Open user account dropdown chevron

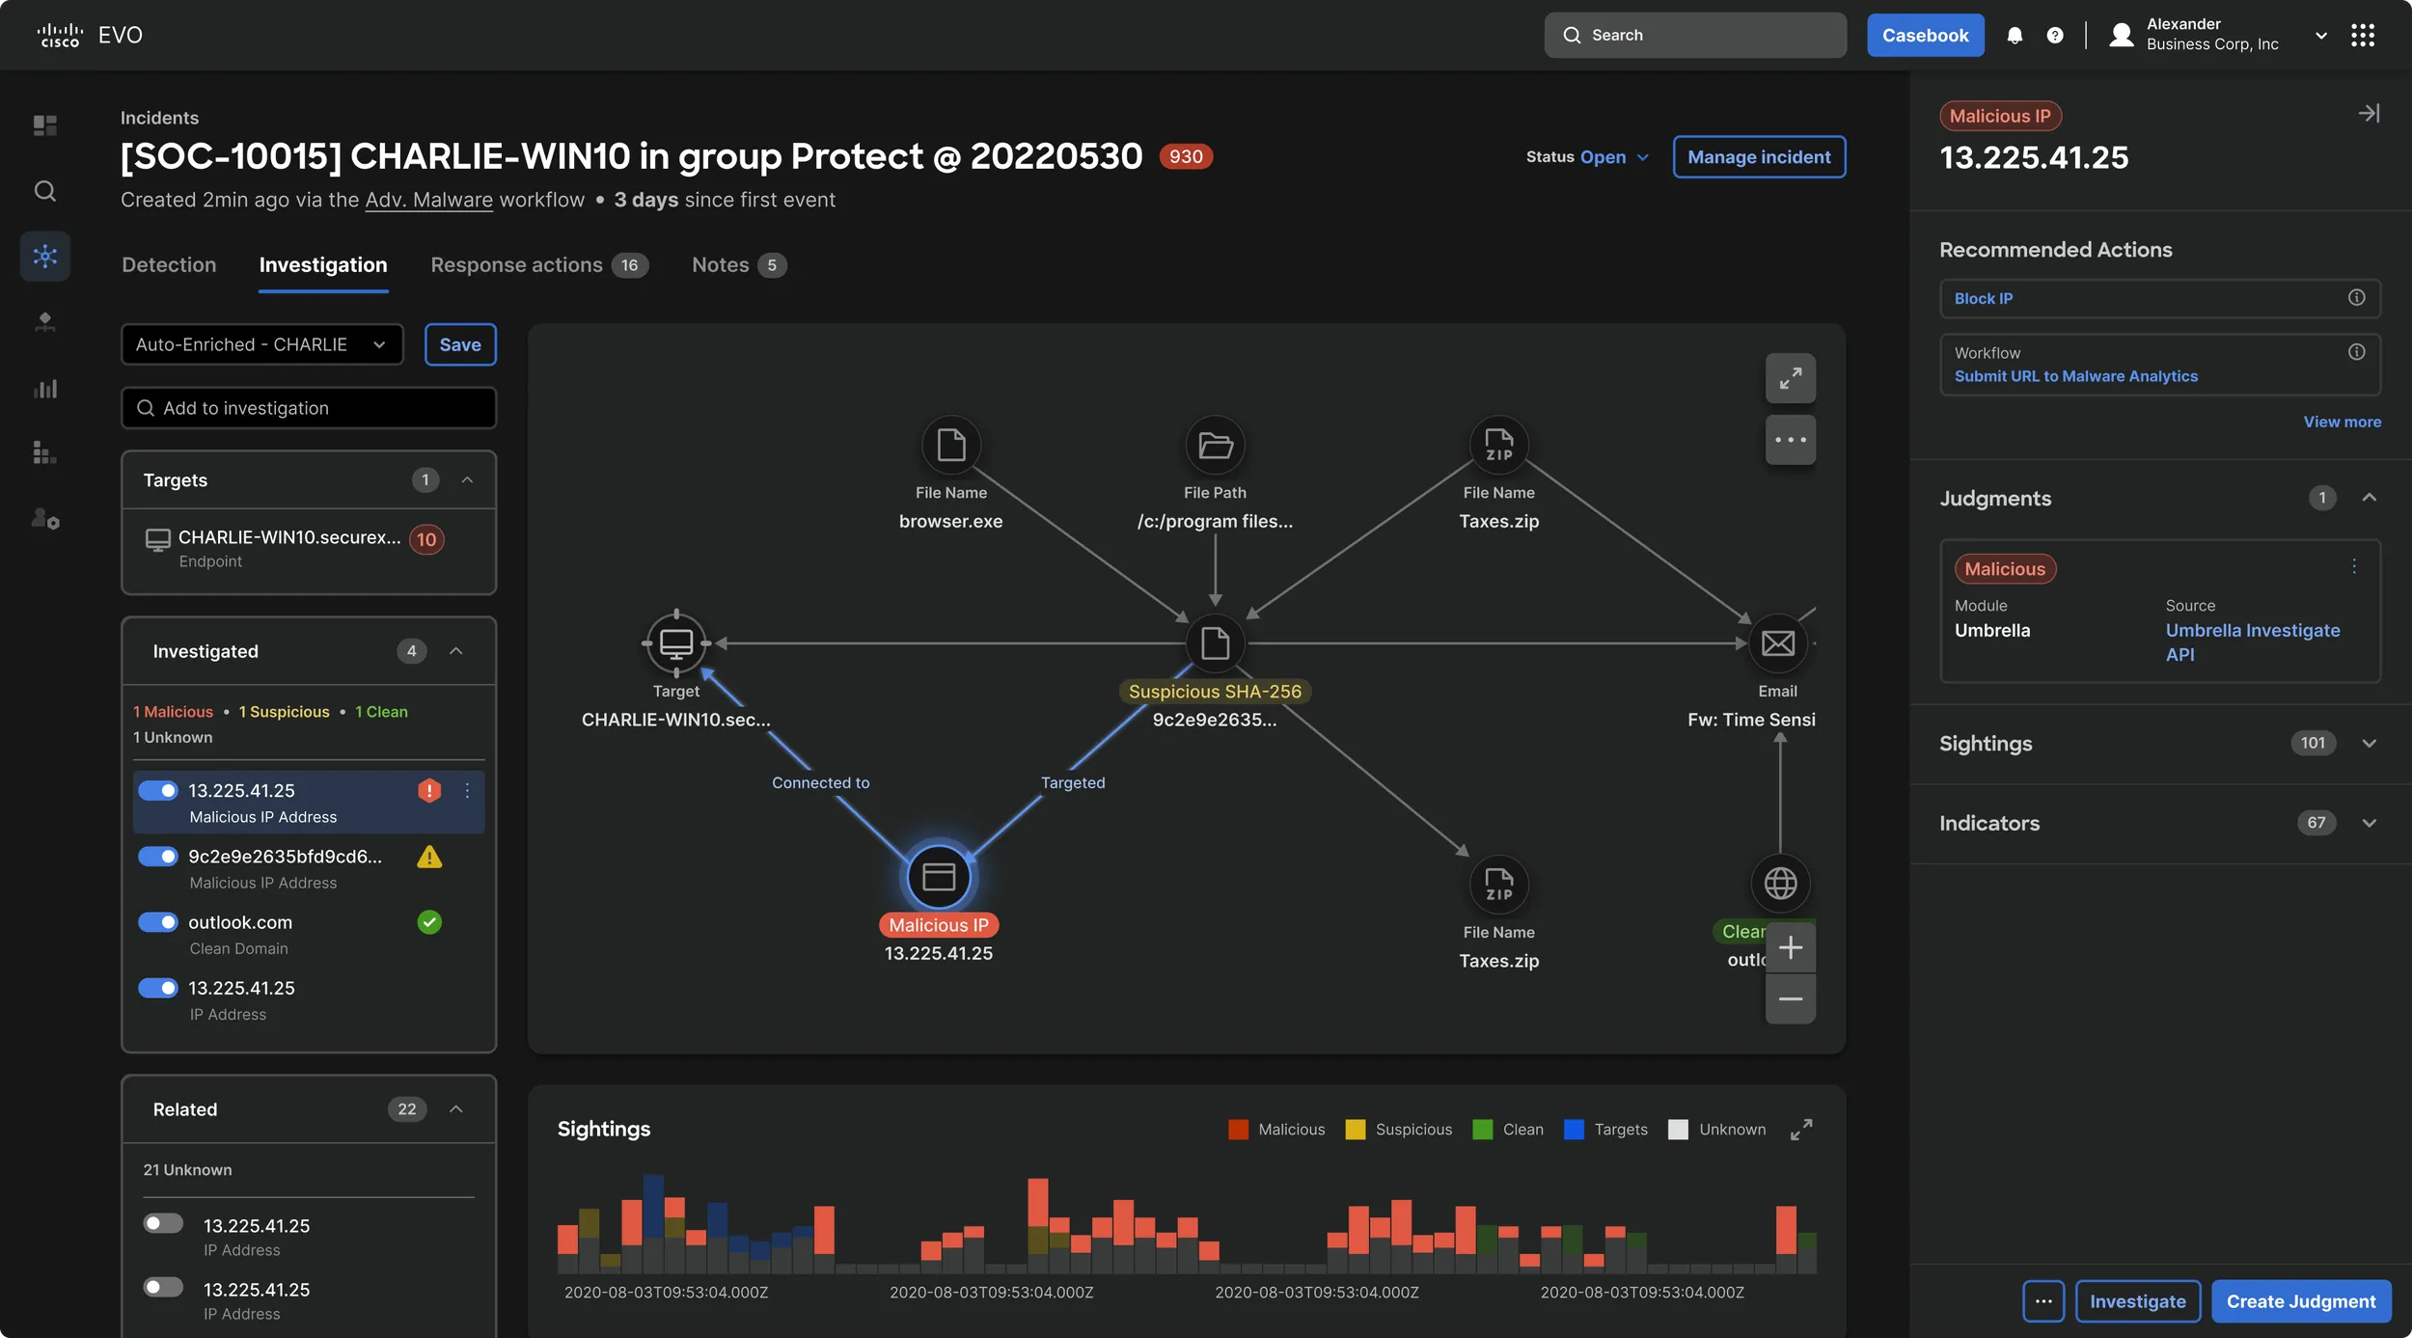[2321, 36]
